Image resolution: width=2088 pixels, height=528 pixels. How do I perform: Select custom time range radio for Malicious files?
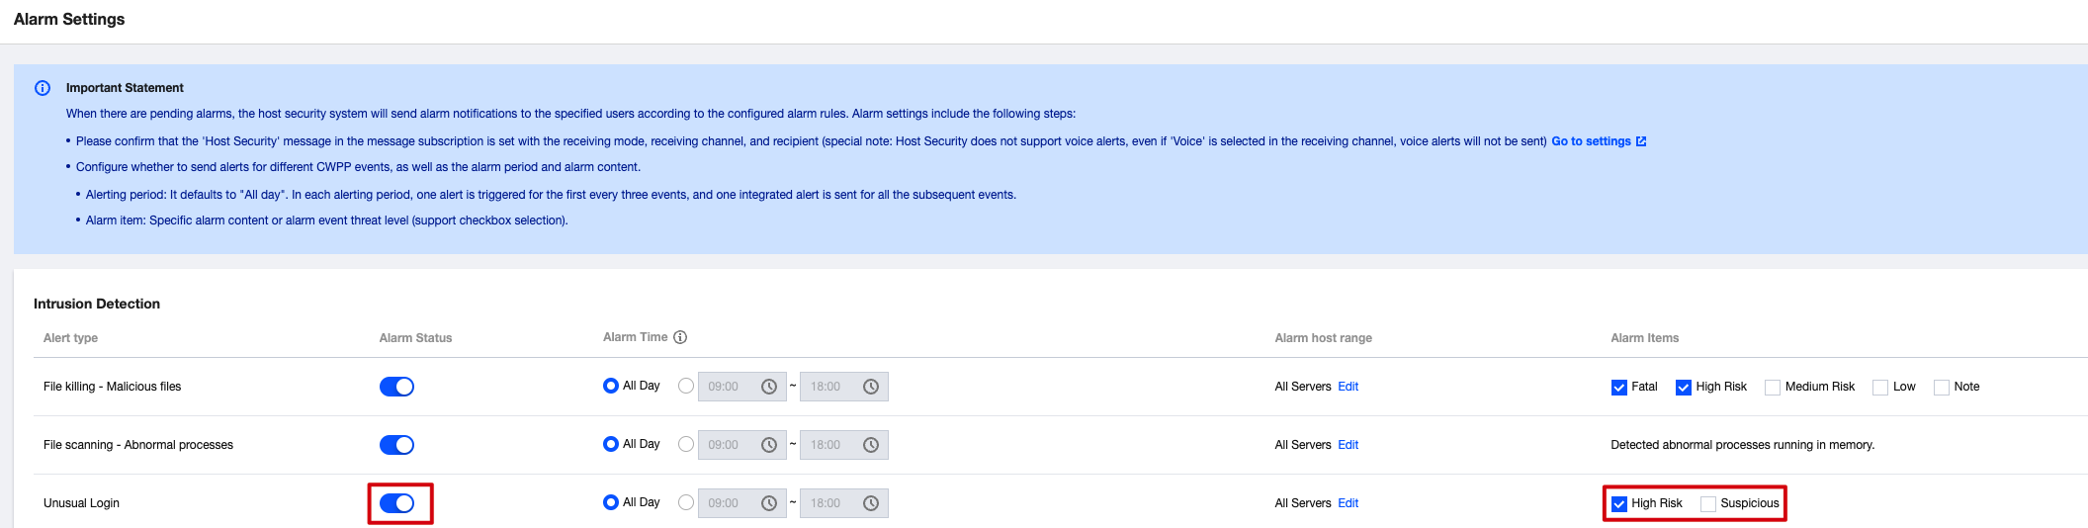click(686, 387)
